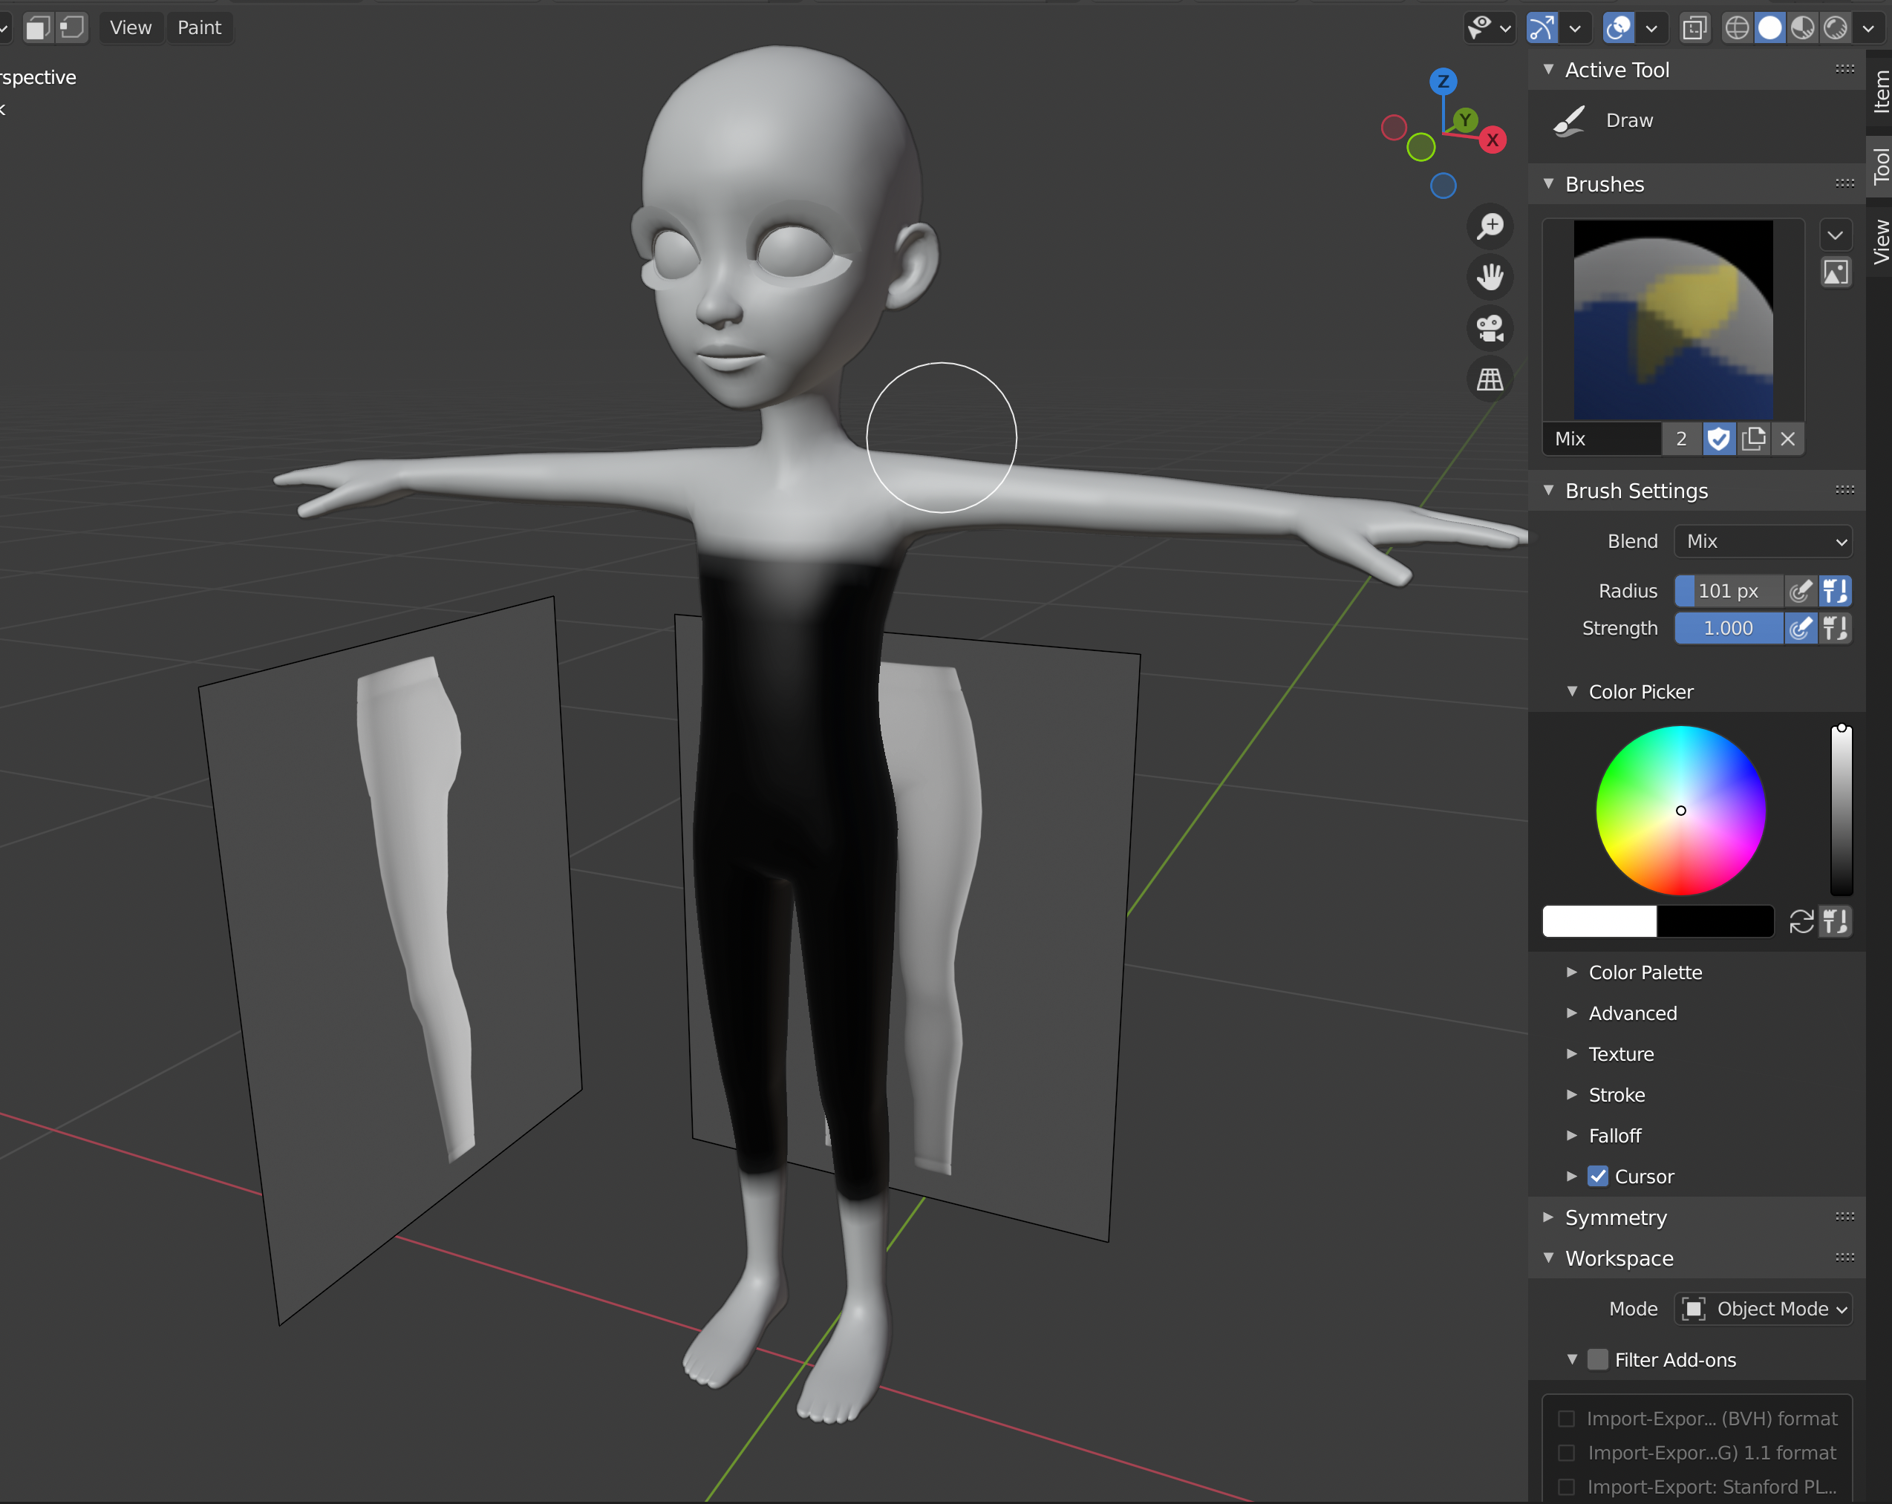Edit the Mix brush name field
This screenshot has height=1504, width=1892.
(x=1602, y=439)
